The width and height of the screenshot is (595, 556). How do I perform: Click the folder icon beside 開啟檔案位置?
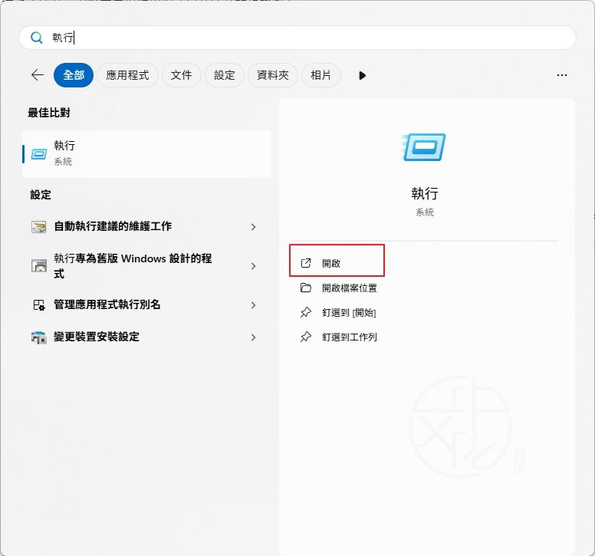(x=305, y=288)
